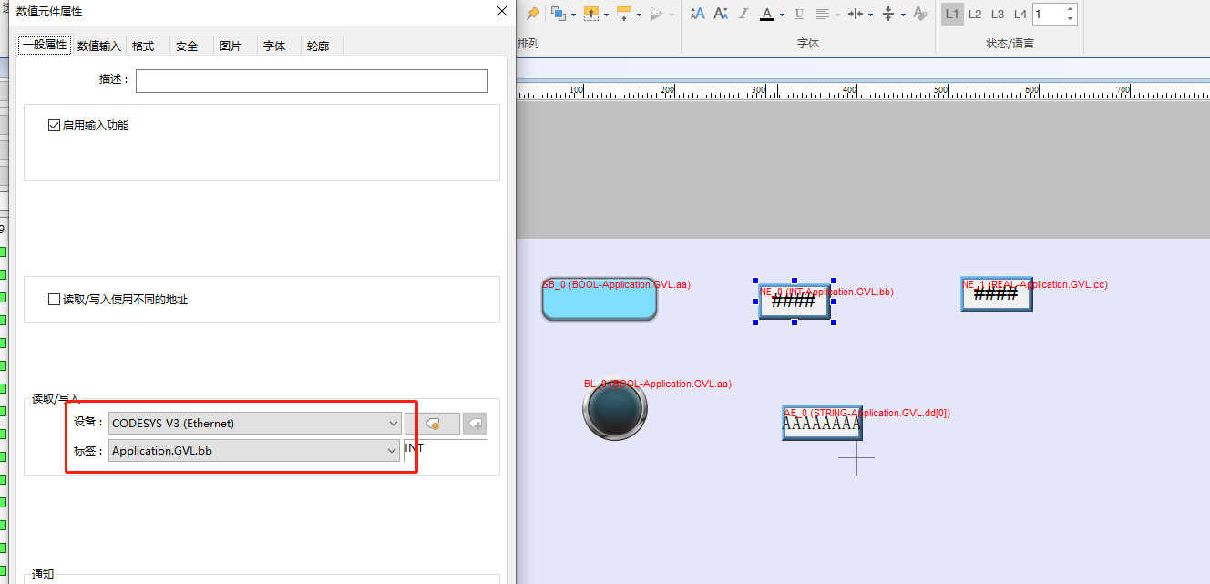1210x584 pixels.
Task: Click the greyed tag import icon button
Action: coord(475,424)
